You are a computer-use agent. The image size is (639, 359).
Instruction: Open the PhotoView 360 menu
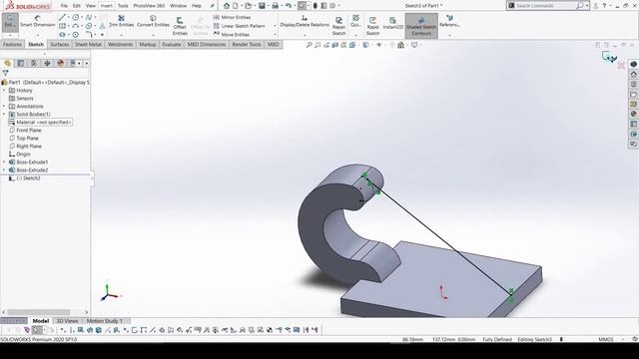(149, 6)
